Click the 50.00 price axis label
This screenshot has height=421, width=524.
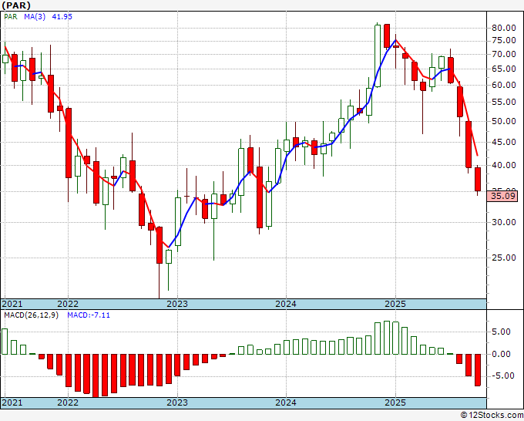pyautogui.click(x=504, y=121)
